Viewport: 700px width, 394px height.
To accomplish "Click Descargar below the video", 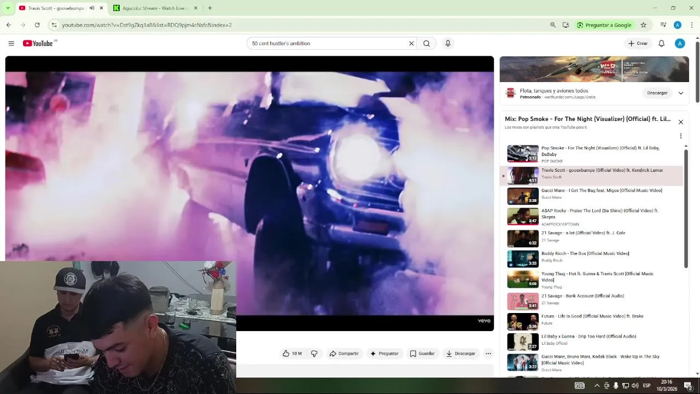I will 460,354.
